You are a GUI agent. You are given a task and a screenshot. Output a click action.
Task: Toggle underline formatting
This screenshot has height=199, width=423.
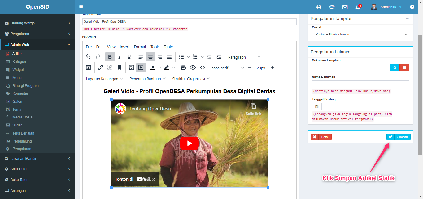pos(129,57)
